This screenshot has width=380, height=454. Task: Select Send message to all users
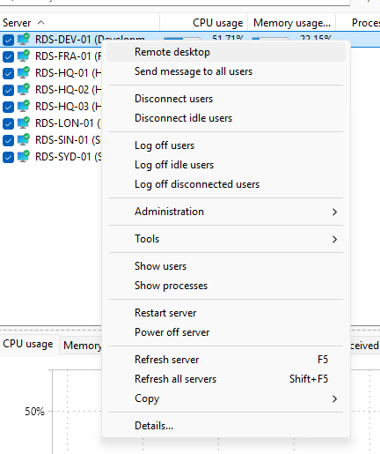pyautogui.click(x=226, y=71)
